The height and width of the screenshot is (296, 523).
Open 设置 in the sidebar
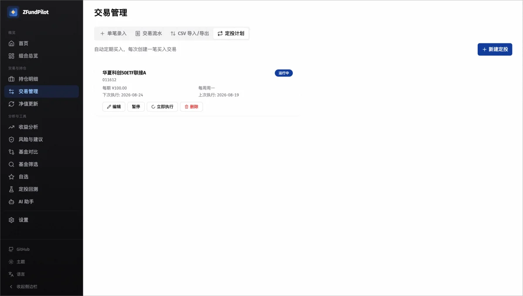tap(41, 220)
